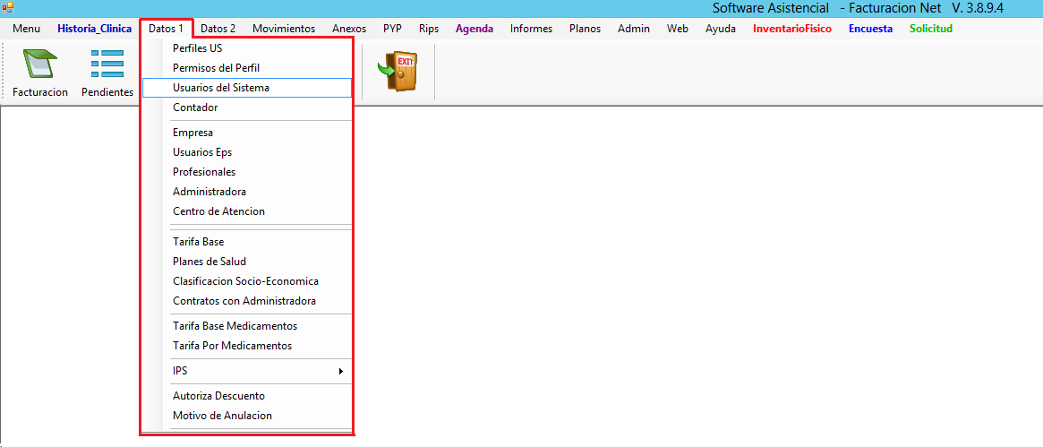1043x447 pixels.
Task: Click the red InventarioFisico menu
Action: click(791, 29)
